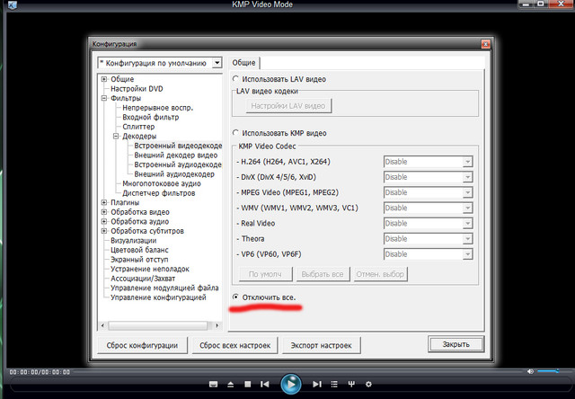Select the Использовать KMP видео radio button
575x399 pixels.
pyautogui.click(x=235, y=132)
